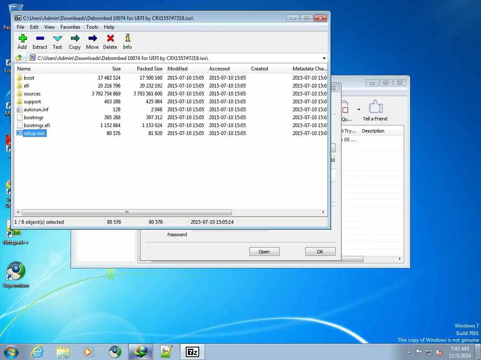Click the Copy toolbar icon

click(75, 38)
